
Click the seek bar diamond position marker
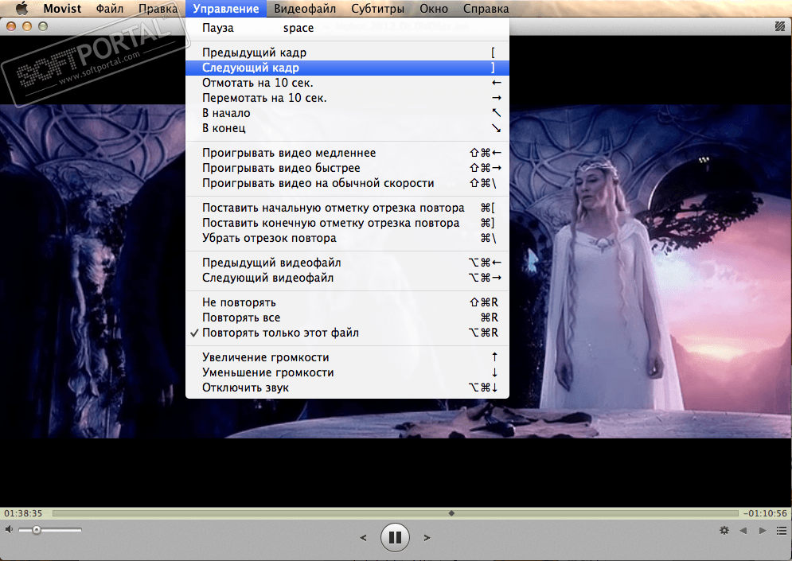tap(451, 513)
